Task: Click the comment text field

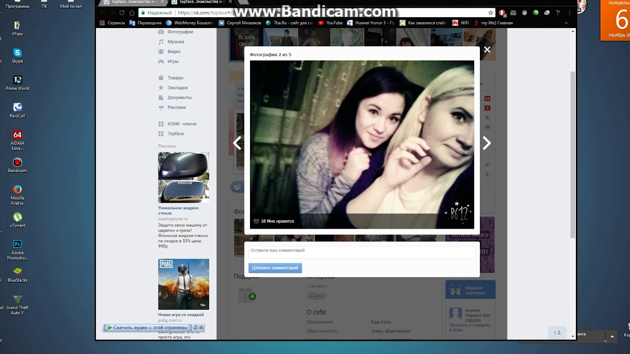Action: click(x=362, y=251)
